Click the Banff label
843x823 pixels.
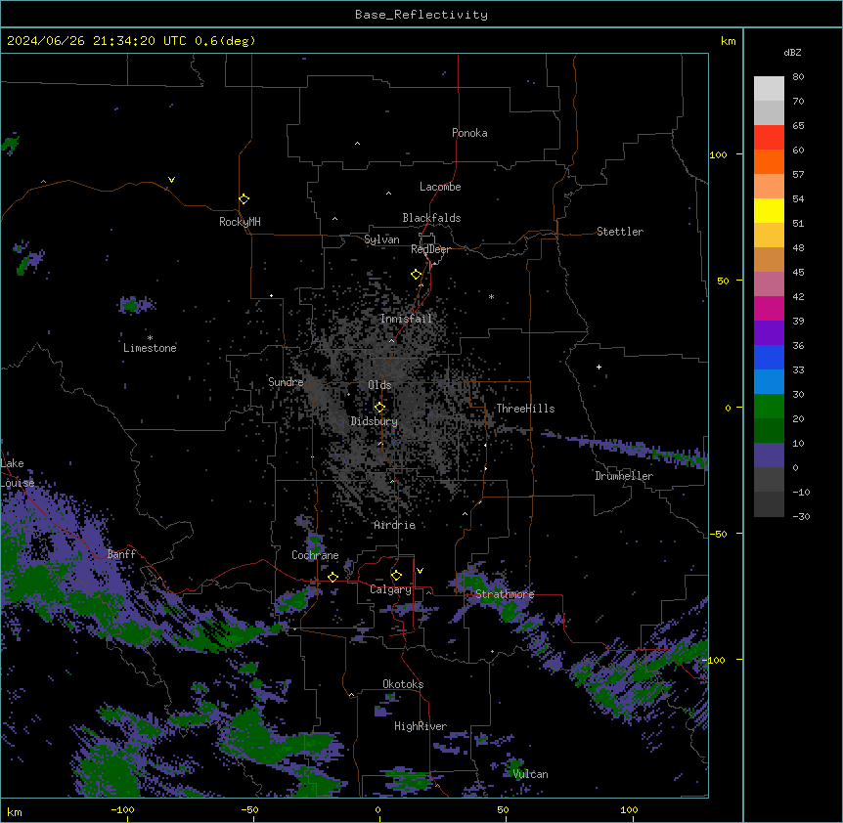(x=121, y=554)
